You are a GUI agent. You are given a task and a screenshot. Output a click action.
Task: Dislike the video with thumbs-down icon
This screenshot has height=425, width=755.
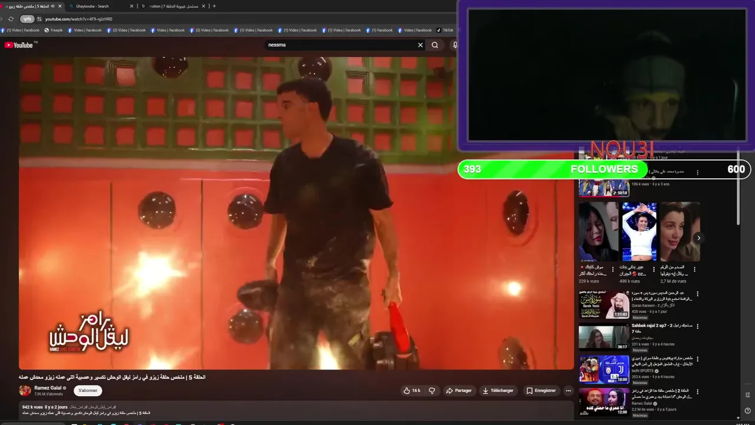pos(432,390)
